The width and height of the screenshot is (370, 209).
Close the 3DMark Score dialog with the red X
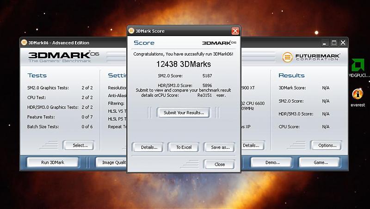(235, 31)
